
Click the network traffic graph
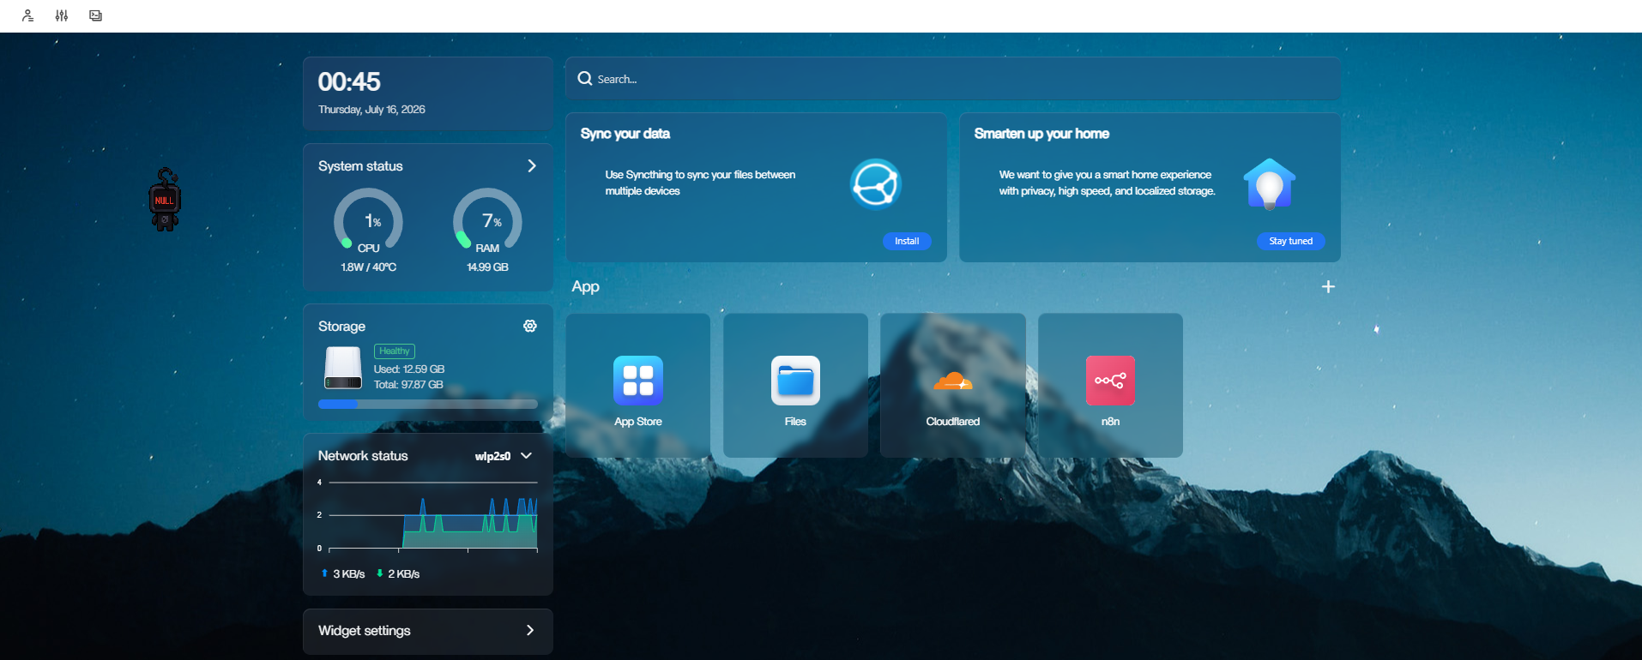click(428, 516)
